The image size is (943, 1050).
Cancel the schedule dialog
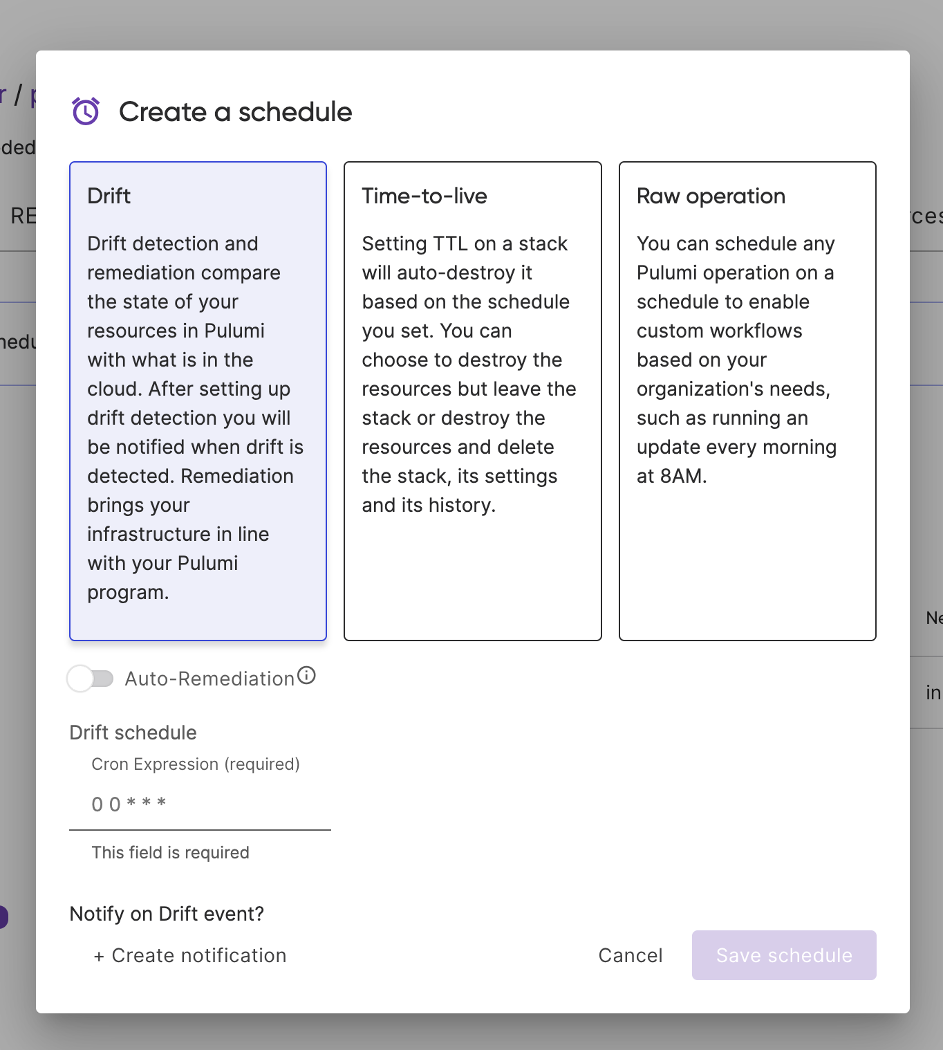(631, 955)
